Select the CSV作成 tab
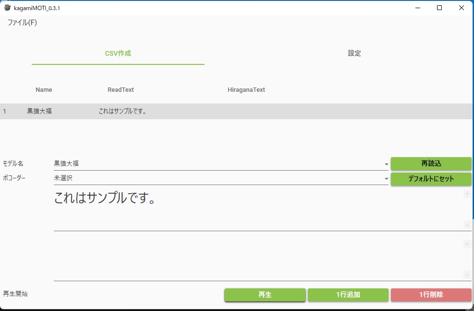Viewport: 474px width, 311px height. tap(118, 53)
